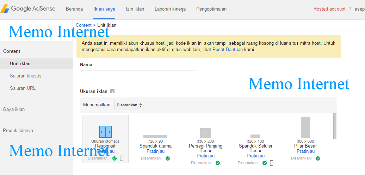Click green checkmark under Spanduk Seluler Besar
Viewport: 365px width, 175px height.
[265, 163]
